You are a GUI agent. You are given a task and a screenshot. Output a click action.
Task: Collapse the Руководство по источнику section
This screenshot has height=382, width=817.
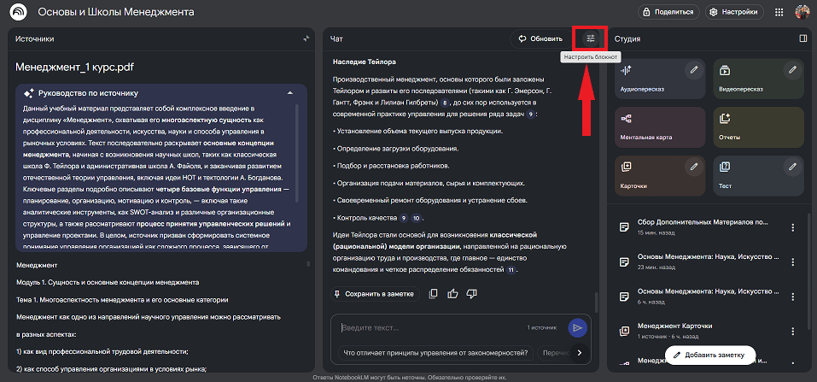(x=289, y=92)
